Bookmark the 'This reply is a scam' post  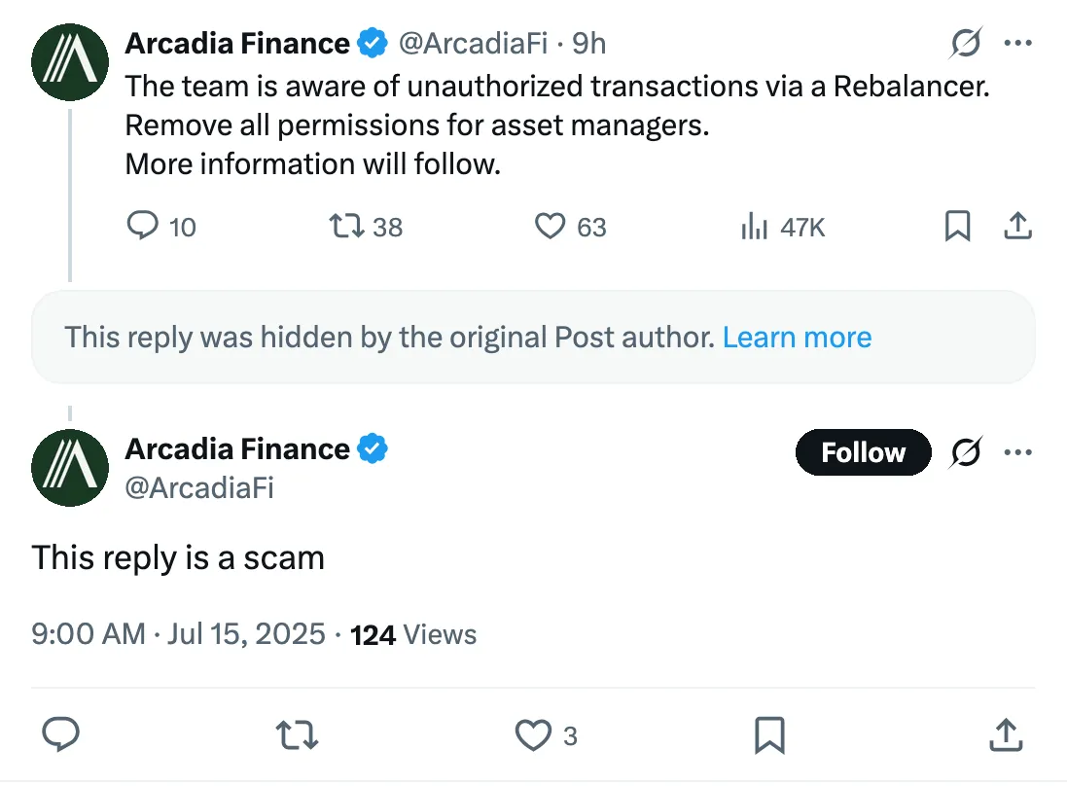[769, 735]
